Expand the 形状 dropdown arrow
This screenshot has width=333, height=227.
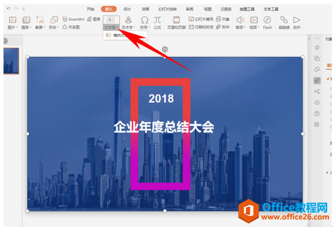point(58,27)
